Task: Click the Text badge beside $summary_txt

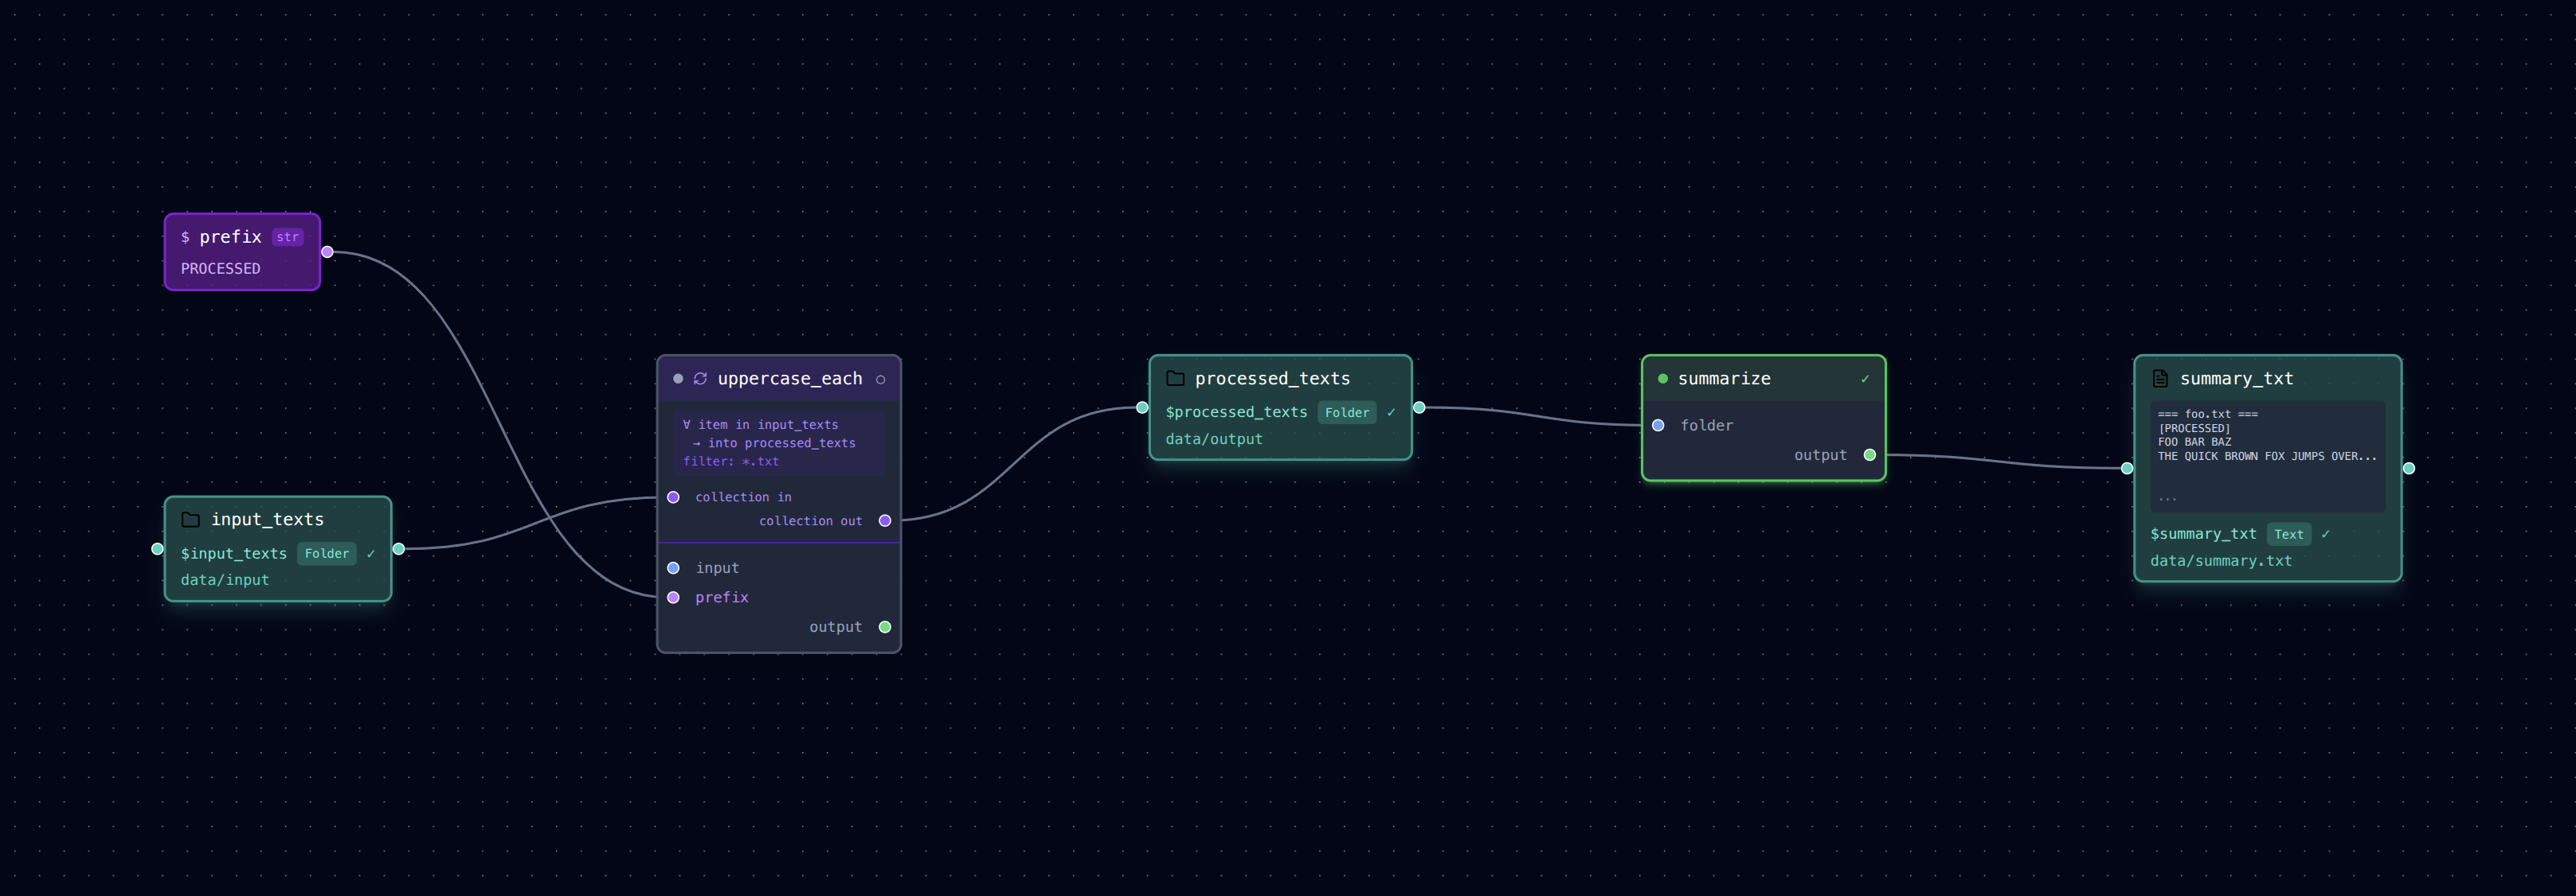Action: coord(2289,535)
